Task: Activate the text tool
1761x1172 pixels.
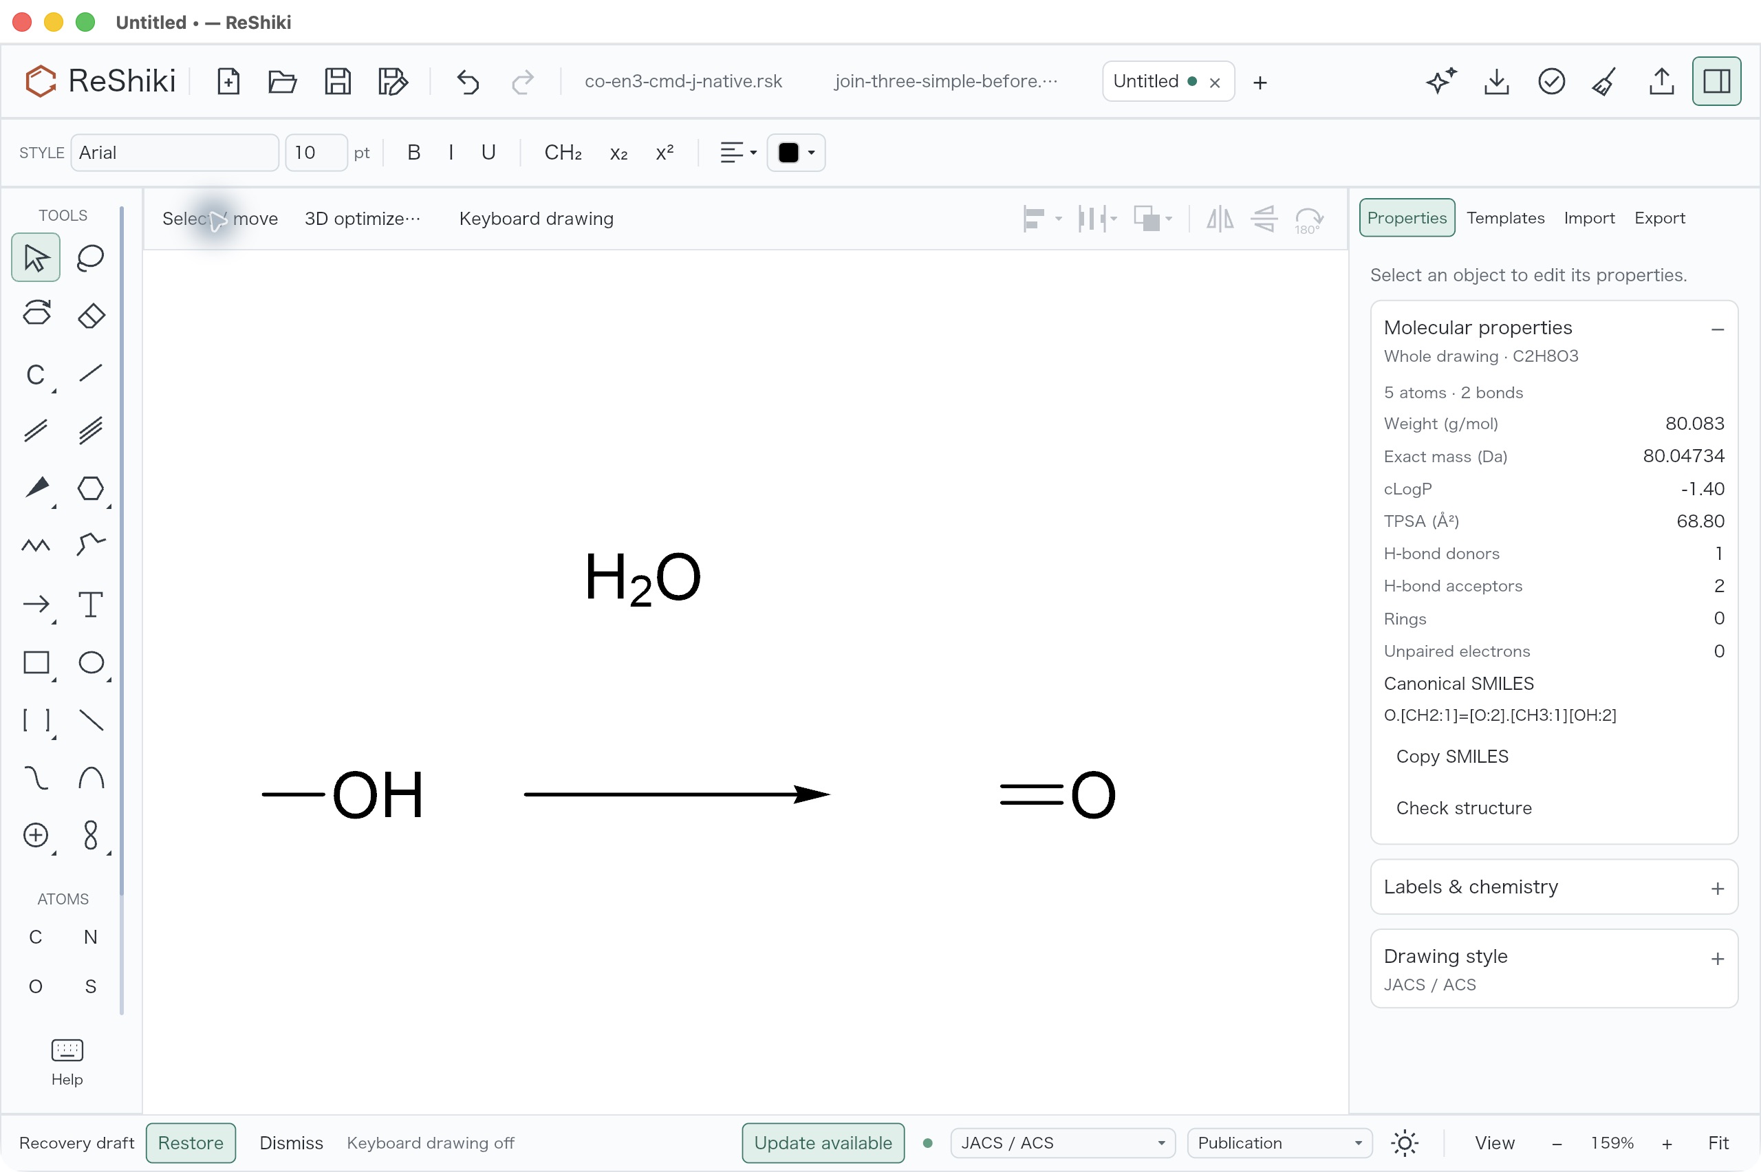Action: coord(90,604)
